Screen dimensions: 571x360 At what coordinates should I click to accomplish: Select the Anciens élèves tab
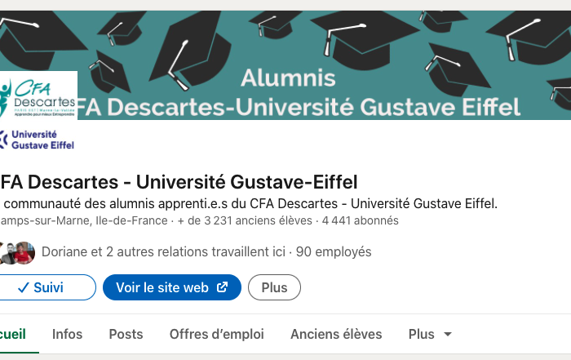click(336, 334)
